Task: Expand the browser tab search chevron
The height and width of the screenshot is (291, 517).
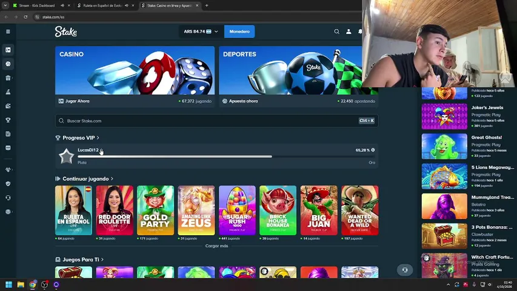Action: pyautogui.click(x=5, y=5)
